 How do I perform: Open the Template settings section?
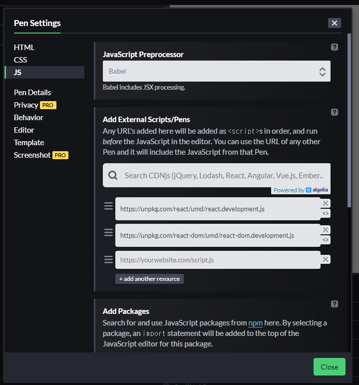pyautogui.click(x=29, y=142)
